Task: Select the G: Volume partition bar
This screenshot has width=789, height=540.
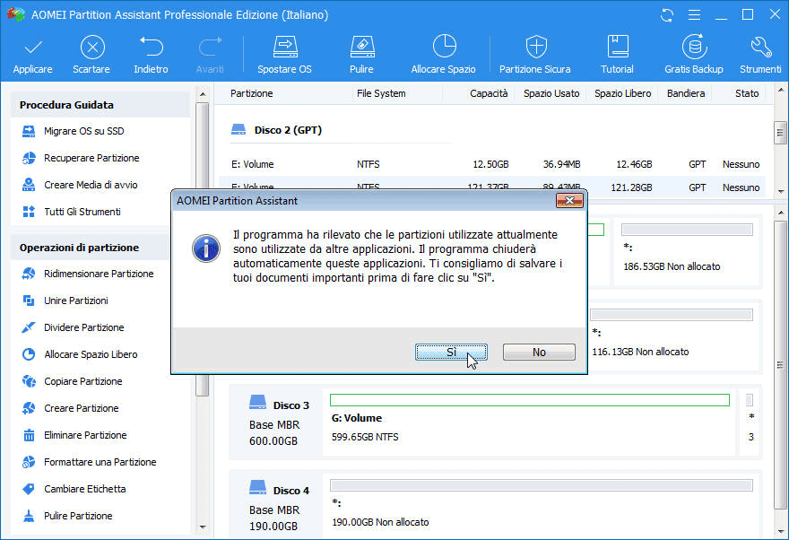Action: coord(529,400)
